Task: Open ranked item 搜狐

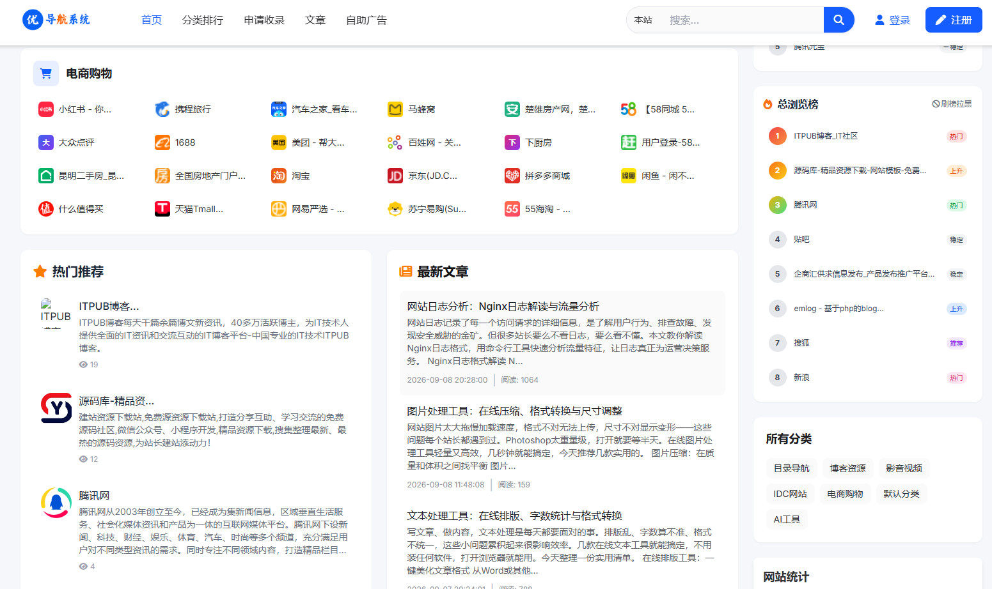Action: click(x=801, y=342)
